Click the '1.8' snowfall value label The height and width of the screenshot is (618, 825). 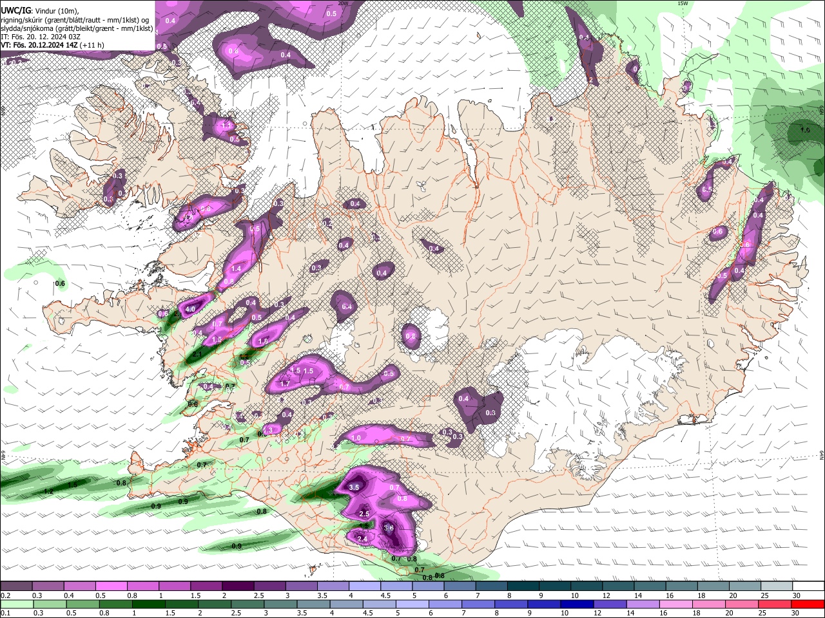[x=263, y=341]
